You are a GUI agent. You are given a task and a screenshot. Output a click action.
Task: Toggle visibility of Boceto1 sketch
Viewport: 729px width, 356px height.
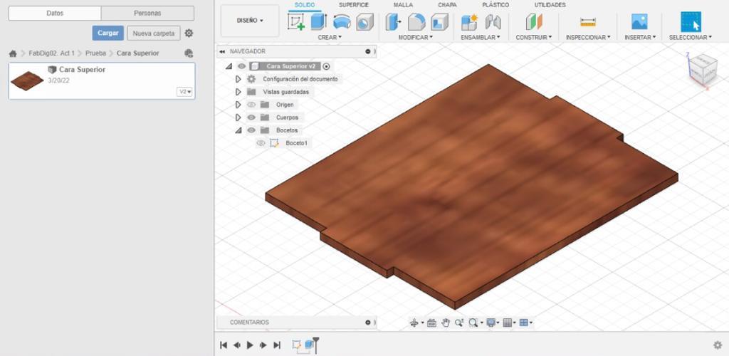coord(261,143)
